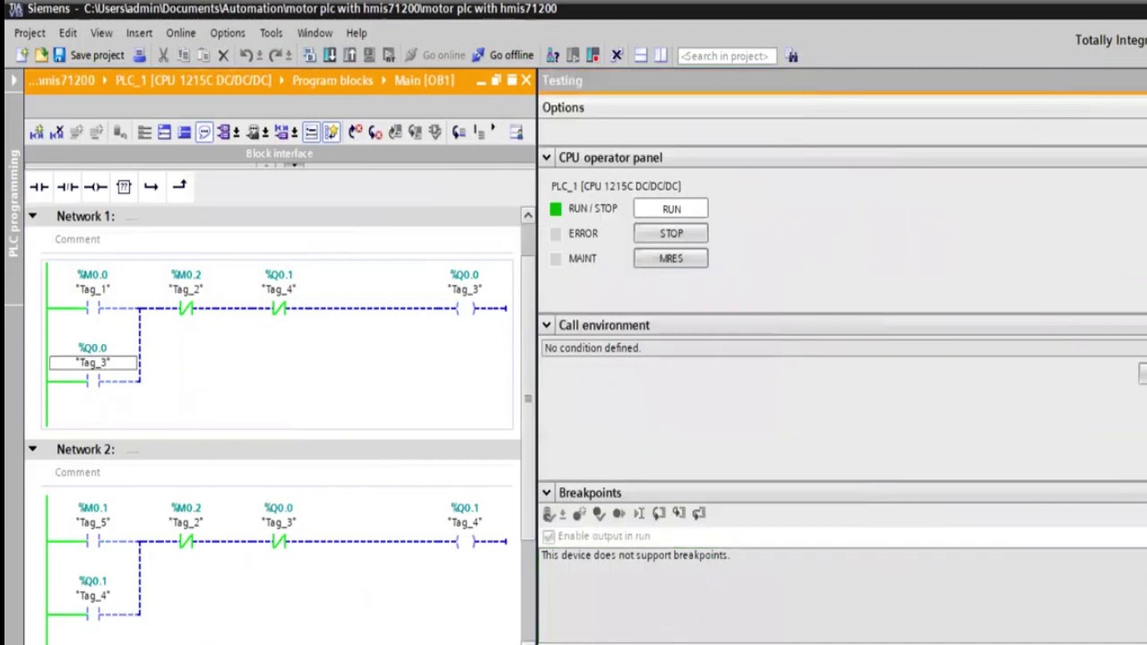Click split editor vertically icon

tap(660, 56)
